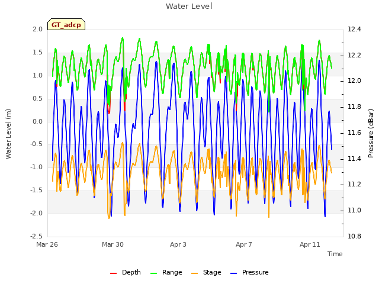Toggle the Stage series legend label

point(212,272)
